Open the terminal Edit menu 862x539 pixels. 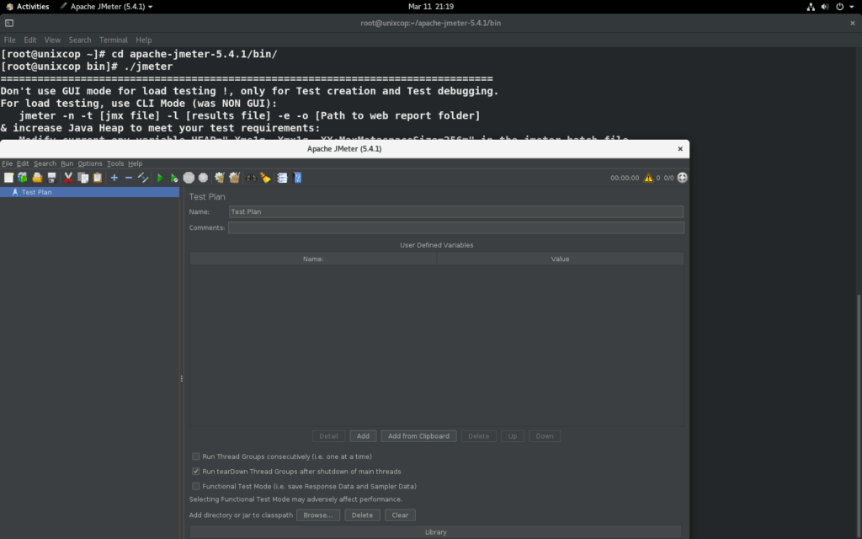coord(29,40)
